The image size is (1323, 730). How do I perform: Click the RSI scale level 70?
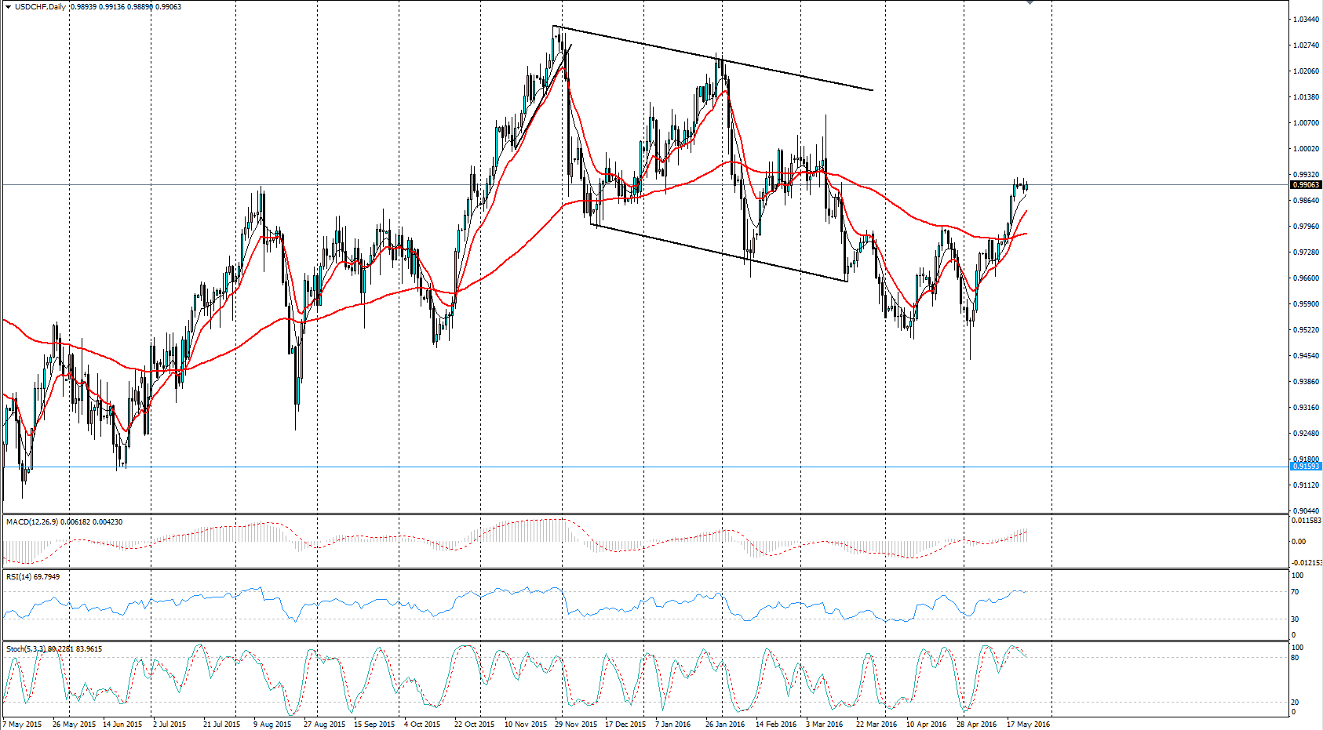[1296, 592]
